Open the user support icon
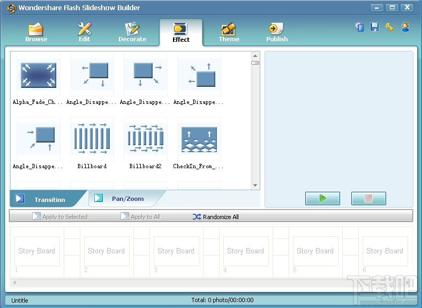Viewport: 422px width, 308px height. (x=405, y=27)
